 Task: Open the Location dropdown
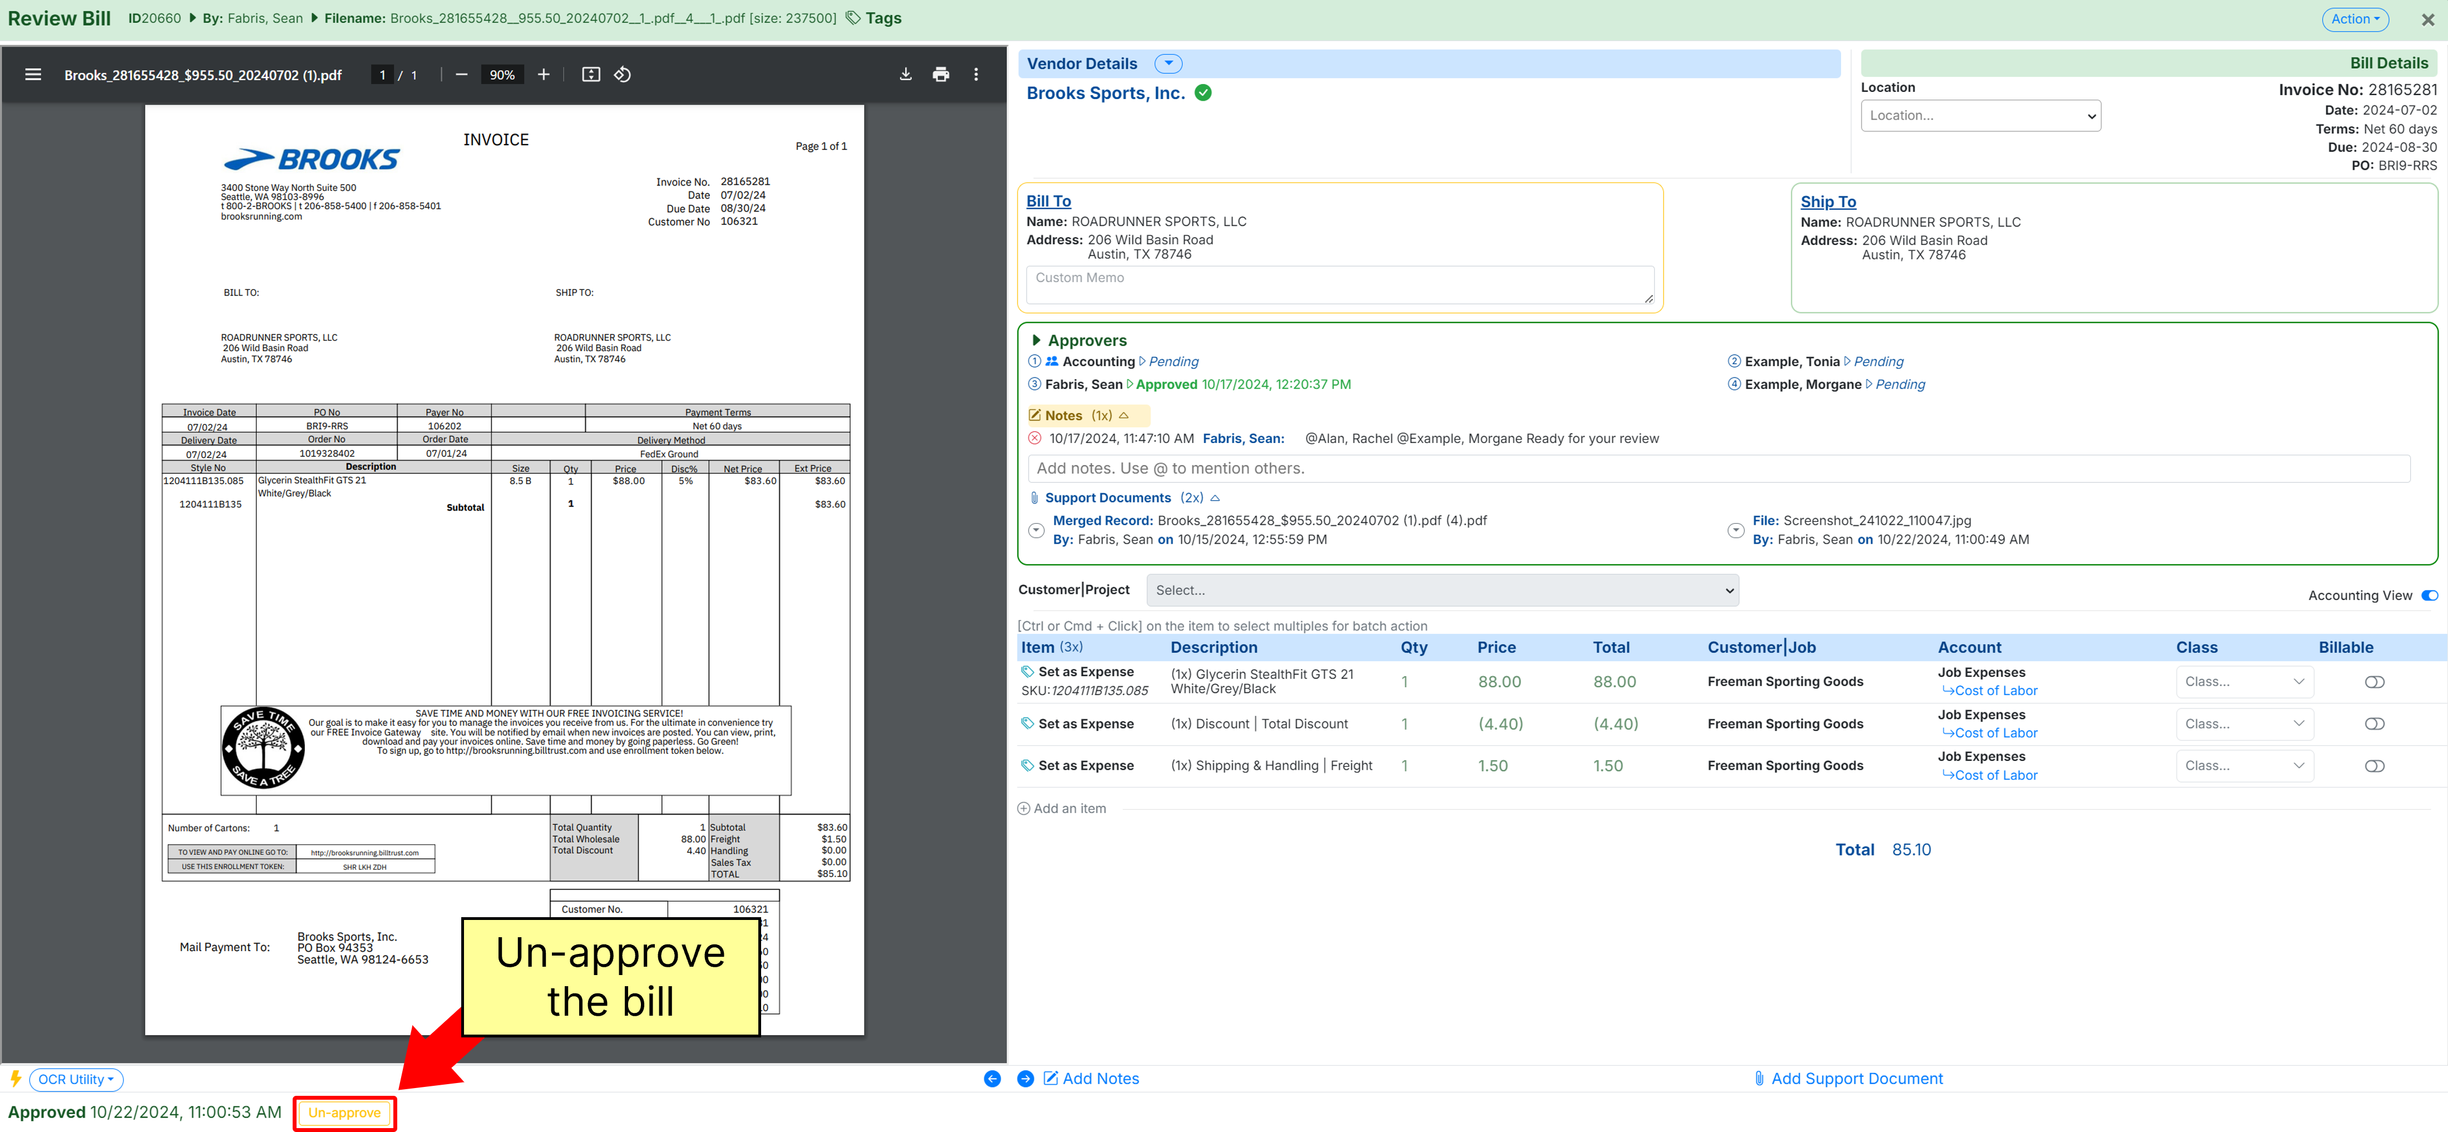point(1981,115)
